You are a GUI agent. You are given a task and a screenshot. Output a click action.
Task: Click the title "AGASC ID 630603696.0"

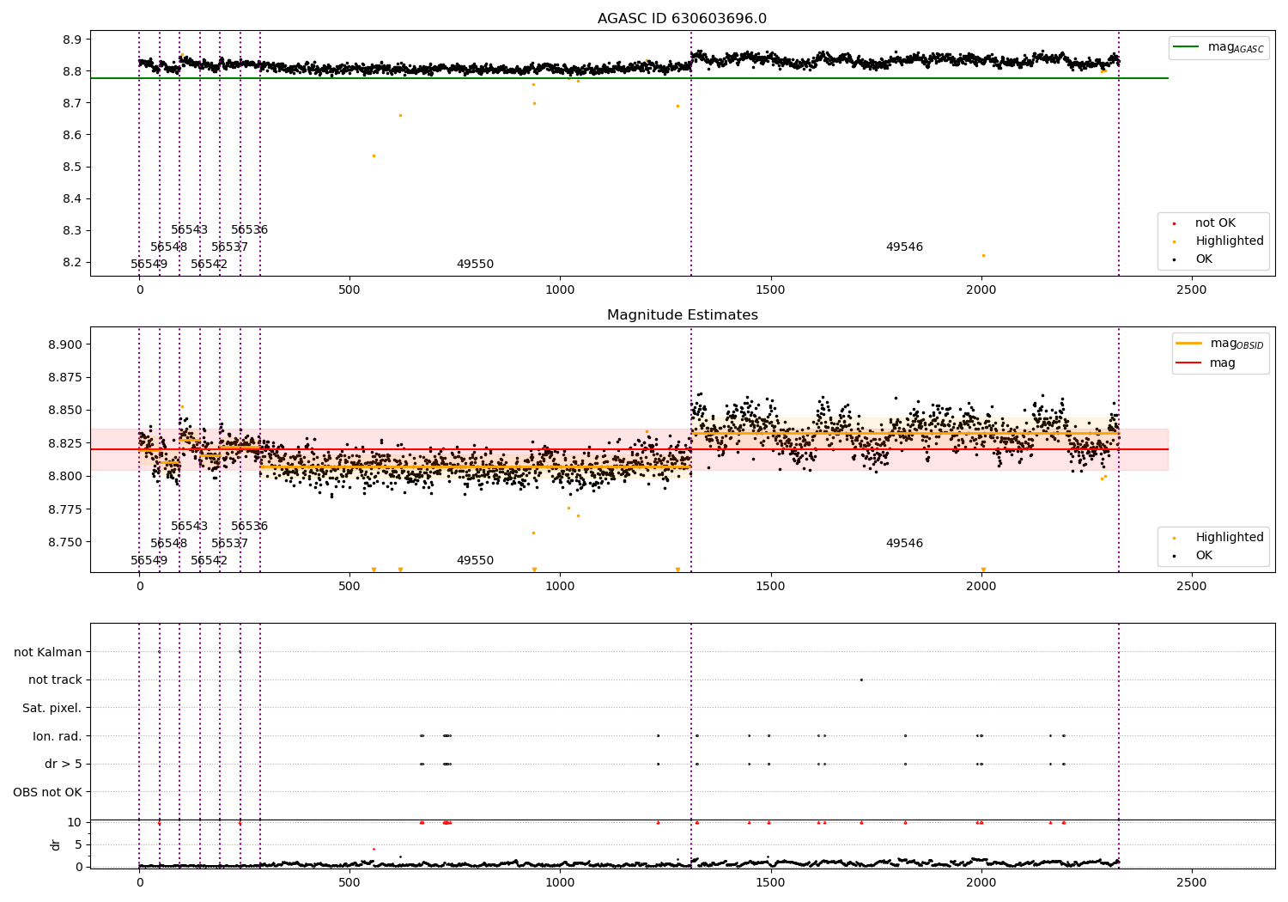click(x=682, y=19)
